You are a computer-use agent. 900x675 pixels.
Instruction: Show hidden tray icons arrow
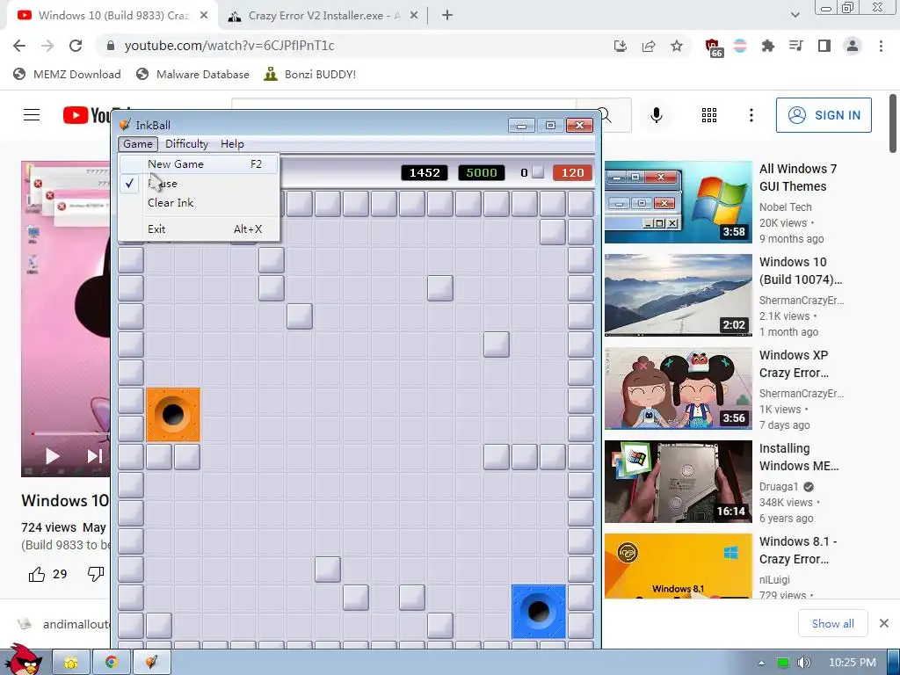coord(762,663)
